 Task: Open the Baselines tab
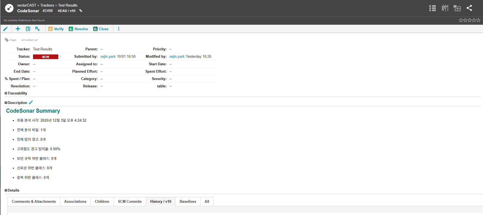click(x=188, y=202)
